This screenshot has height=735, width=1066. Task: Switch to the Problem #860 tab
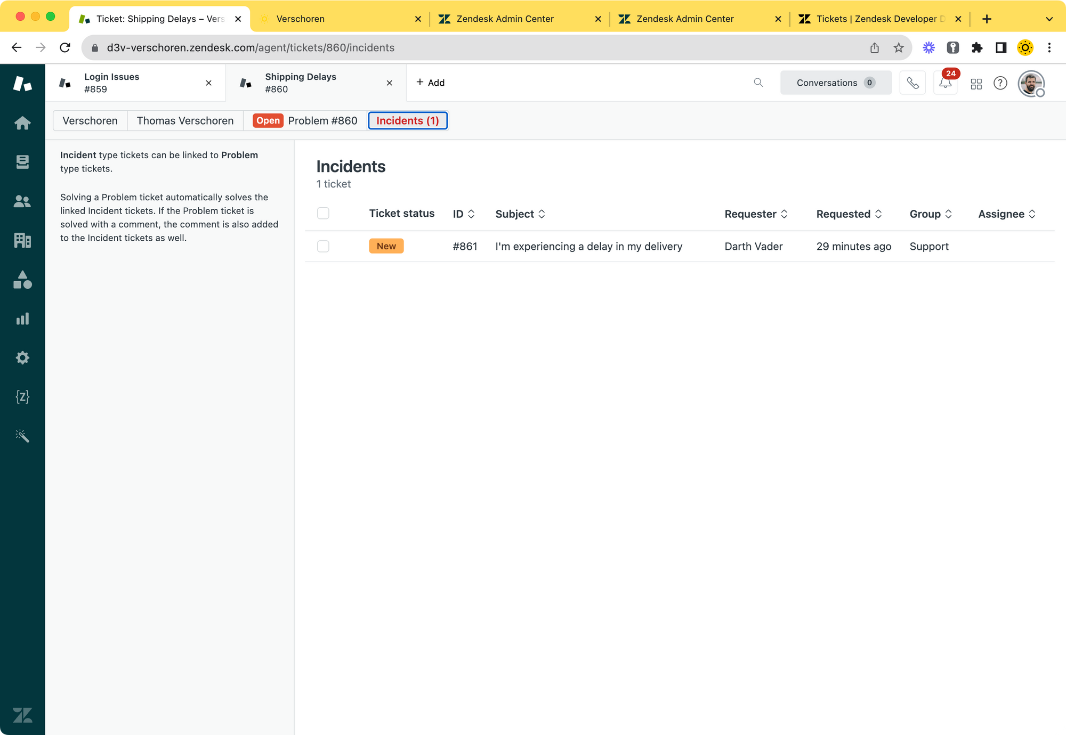click(x=306, y=121)
